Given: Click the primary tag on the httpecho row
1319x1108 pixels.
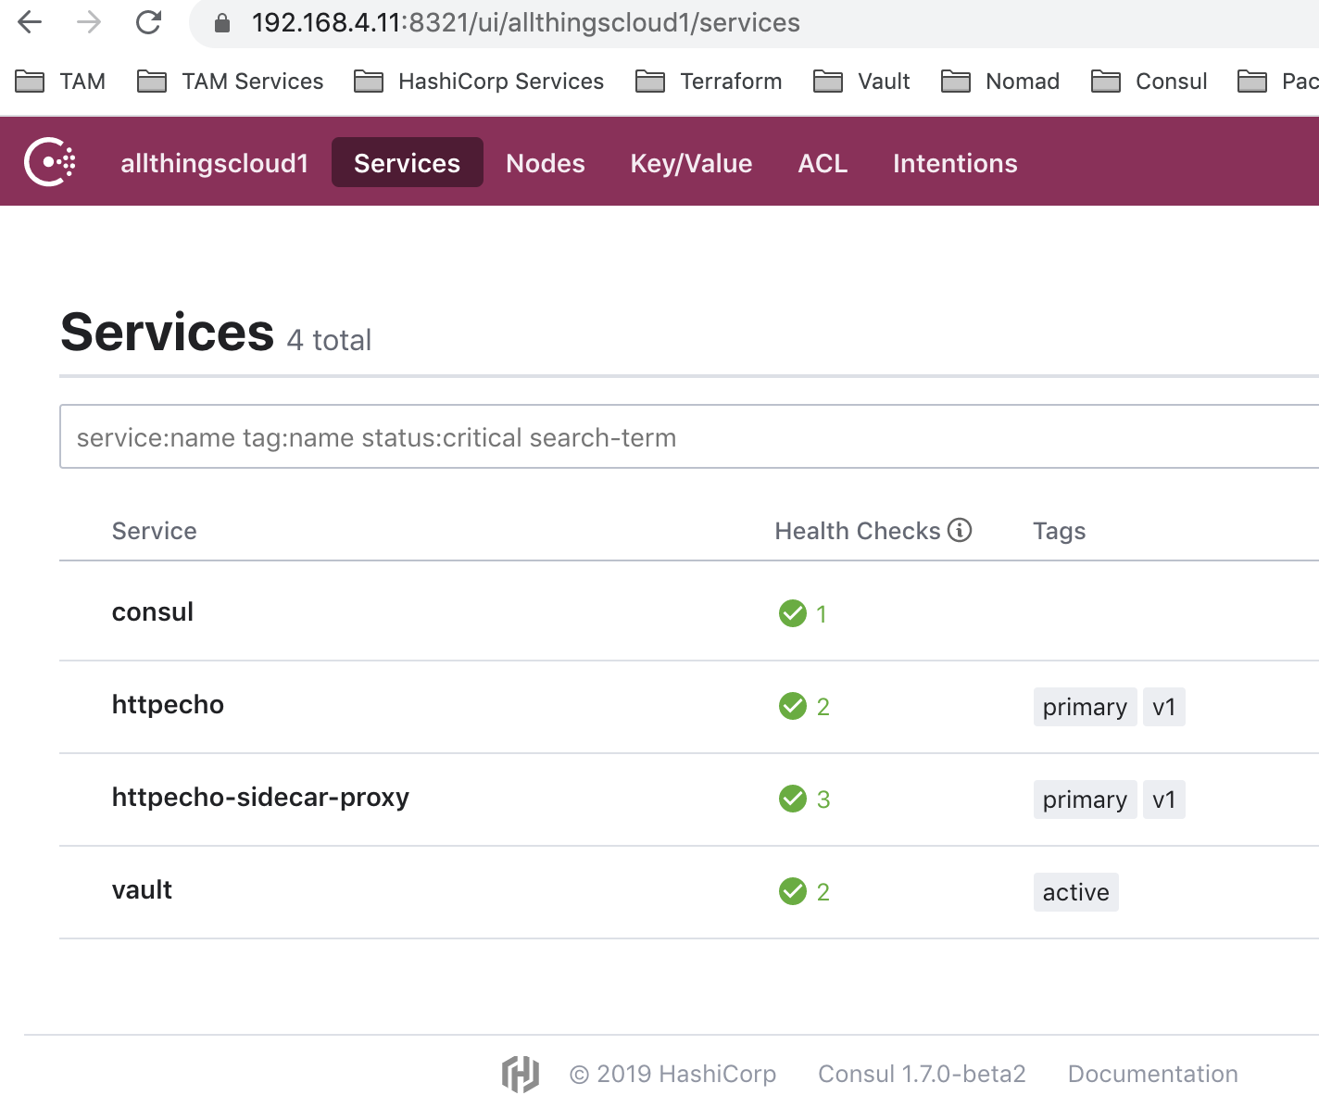Looking at the screenshot, I should coord(1085,707).
